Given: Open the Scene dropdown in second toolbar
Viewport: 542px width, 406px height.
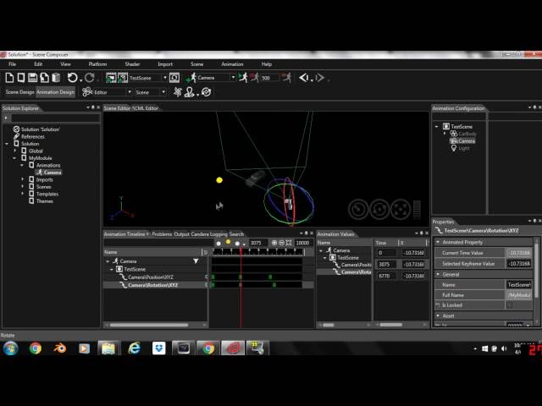Looking at the screenshot, I should tap(163, 92).
